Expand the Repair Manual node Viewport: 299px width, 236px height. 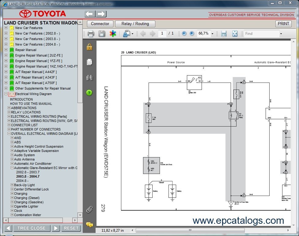click(6, 50)
